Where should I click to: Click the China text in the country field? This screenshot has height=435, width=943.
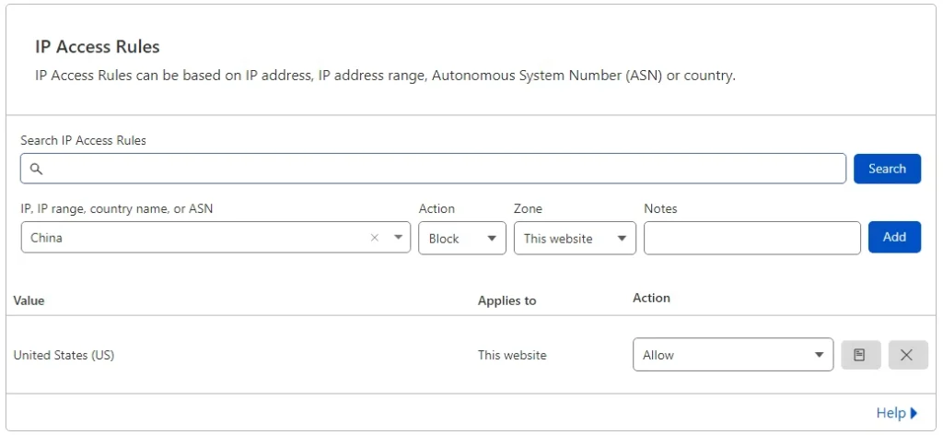(x=47, y=238)
